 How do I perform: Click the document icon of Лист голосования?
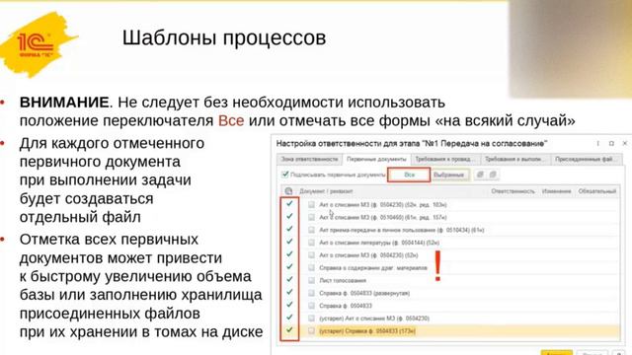[x=311, y=280]
